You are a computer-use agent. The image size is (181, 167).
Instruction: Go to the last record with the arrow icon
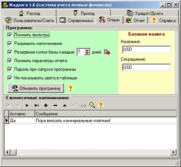(37, 105)
